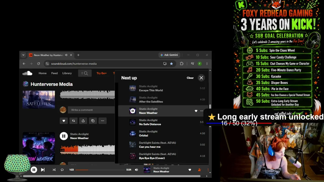Click the Ask Gemini button

coord(169,55)
